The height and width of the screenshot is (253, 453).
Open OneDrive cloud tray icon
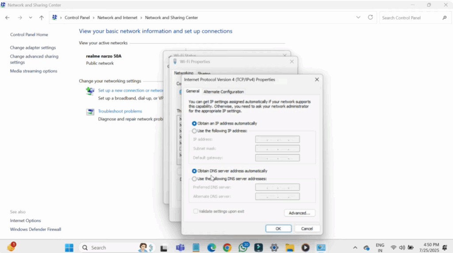pyautogui.click(x=367, y=248)
